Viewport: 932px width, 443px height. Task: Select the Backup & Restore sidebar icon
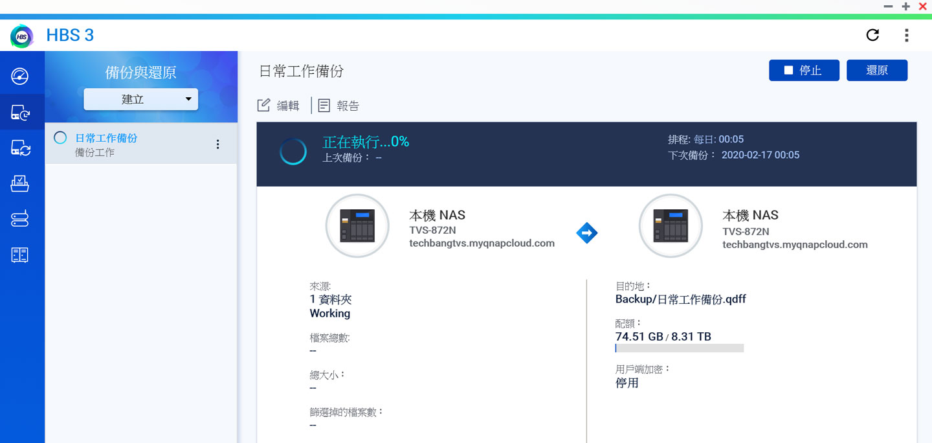(x=21, y=111)
